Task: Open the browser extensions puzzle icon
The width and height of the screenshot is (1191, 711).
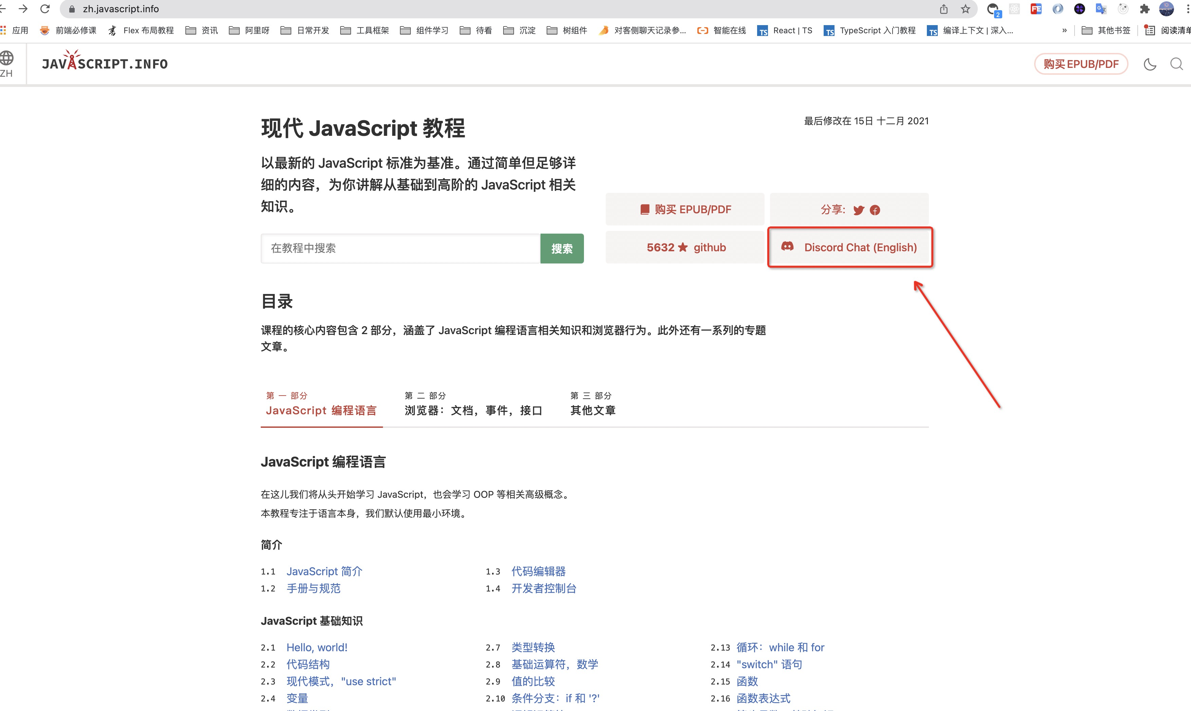Action: click(x=1145, y=8)
